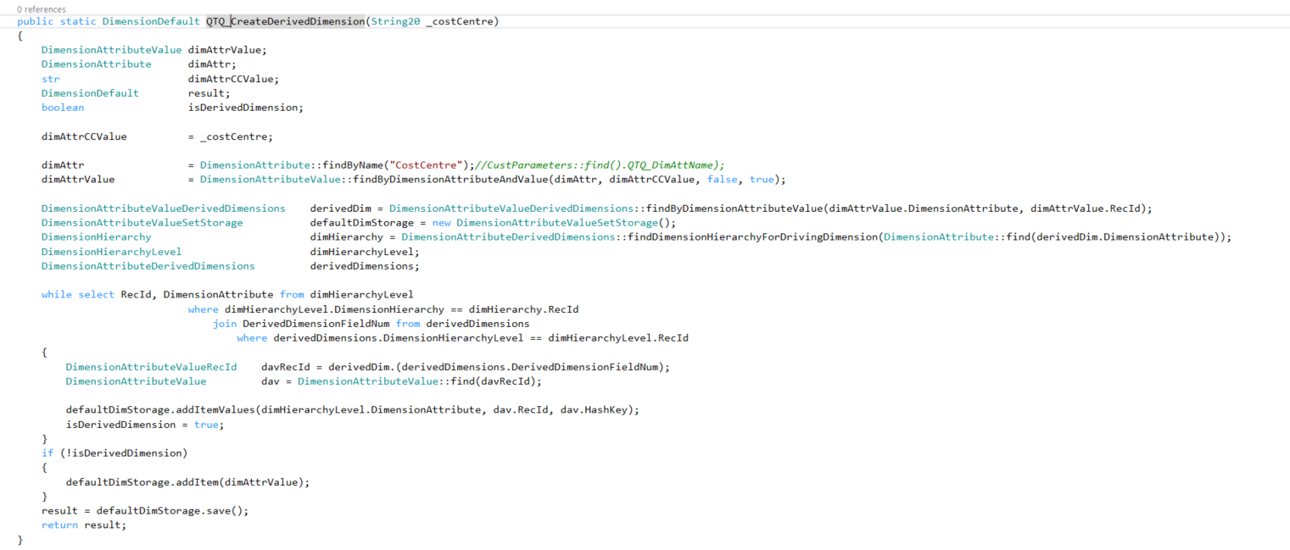The height and width of the screenshot is (550, 1290).
Task: Click the QTQ_CreateDerivedDimension method name
Action: (285, 21)
